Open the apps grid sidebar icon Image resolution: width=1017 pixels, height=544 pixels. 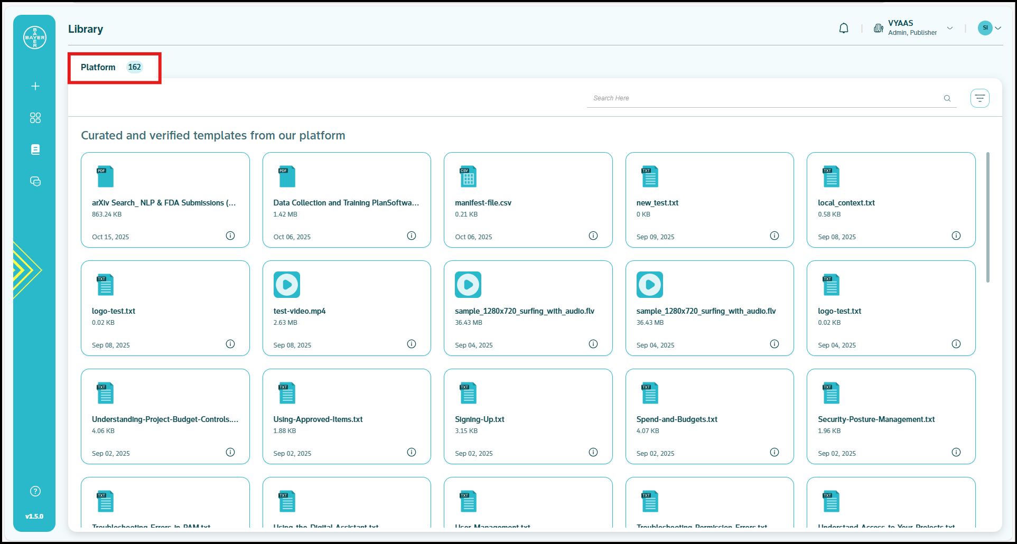[x=35, y=118]
